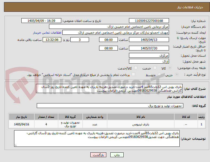Click the announcement date field 1405/04/09 - 16:39
Image resolution: width=210 pixels, height=162 pixels.
point(41,21)
